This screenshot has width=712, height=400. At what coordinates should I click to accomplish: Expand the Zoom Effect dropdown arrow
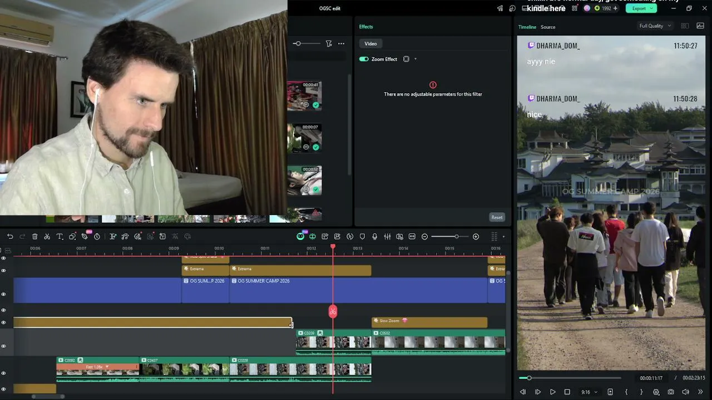pos(415,59)
